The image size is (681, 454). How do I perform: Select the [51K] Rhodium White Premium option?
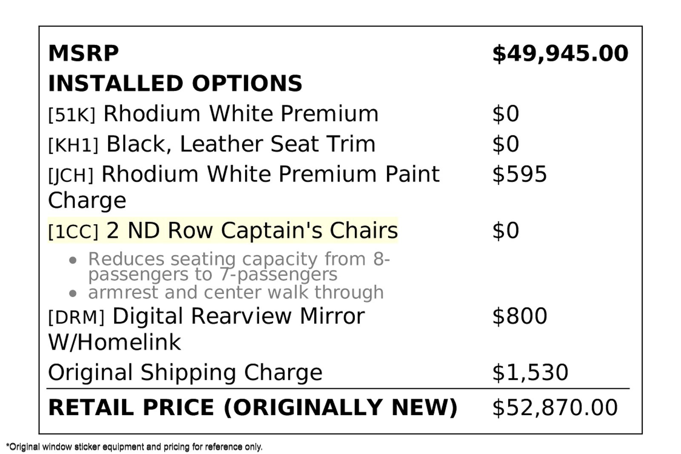pos(213,114)
